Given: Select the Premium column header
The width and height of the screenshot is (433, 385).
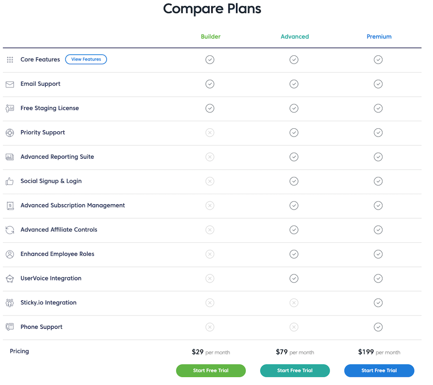Looking at the screenshot, I should 379,37.
